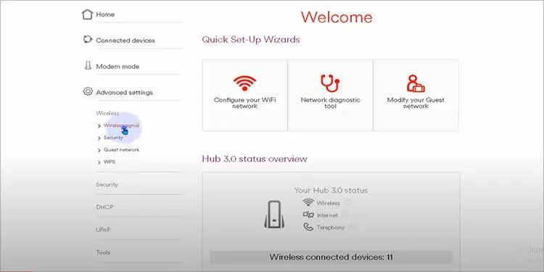Screen dimensions: 544x272
Task: Open the Security section below Wireless
Action: pos(107,184)
